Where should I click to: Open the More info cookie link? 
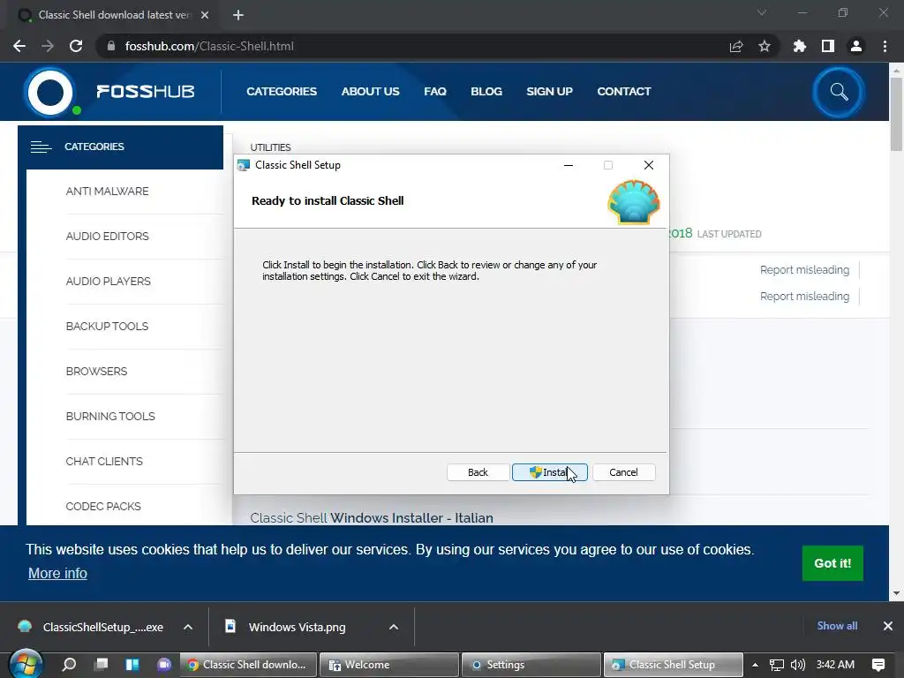pos(57,573)
